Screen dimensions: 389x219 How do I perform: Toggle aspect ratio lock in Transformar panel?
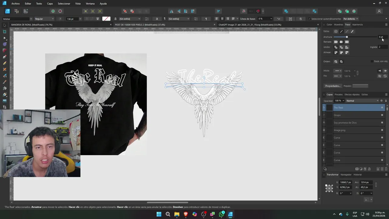tap(376, 185)
